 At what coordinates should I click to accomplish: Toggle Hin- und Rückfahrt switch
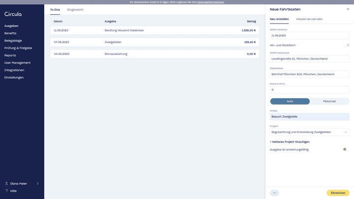346,45
